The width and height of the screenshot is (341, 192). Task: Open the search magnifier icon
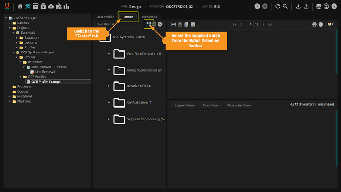point(285,6)
